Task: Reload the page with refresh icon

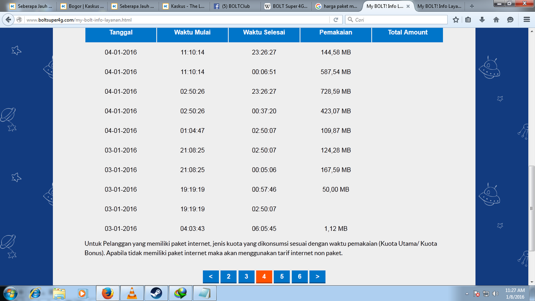Action: (x=336, y=20)
